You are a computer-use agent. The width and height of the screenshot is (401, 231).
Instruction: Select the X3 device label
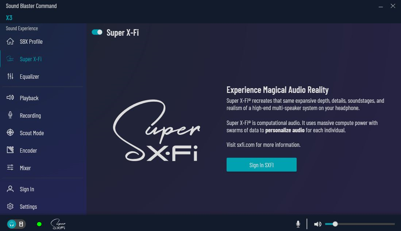[9, 17]
